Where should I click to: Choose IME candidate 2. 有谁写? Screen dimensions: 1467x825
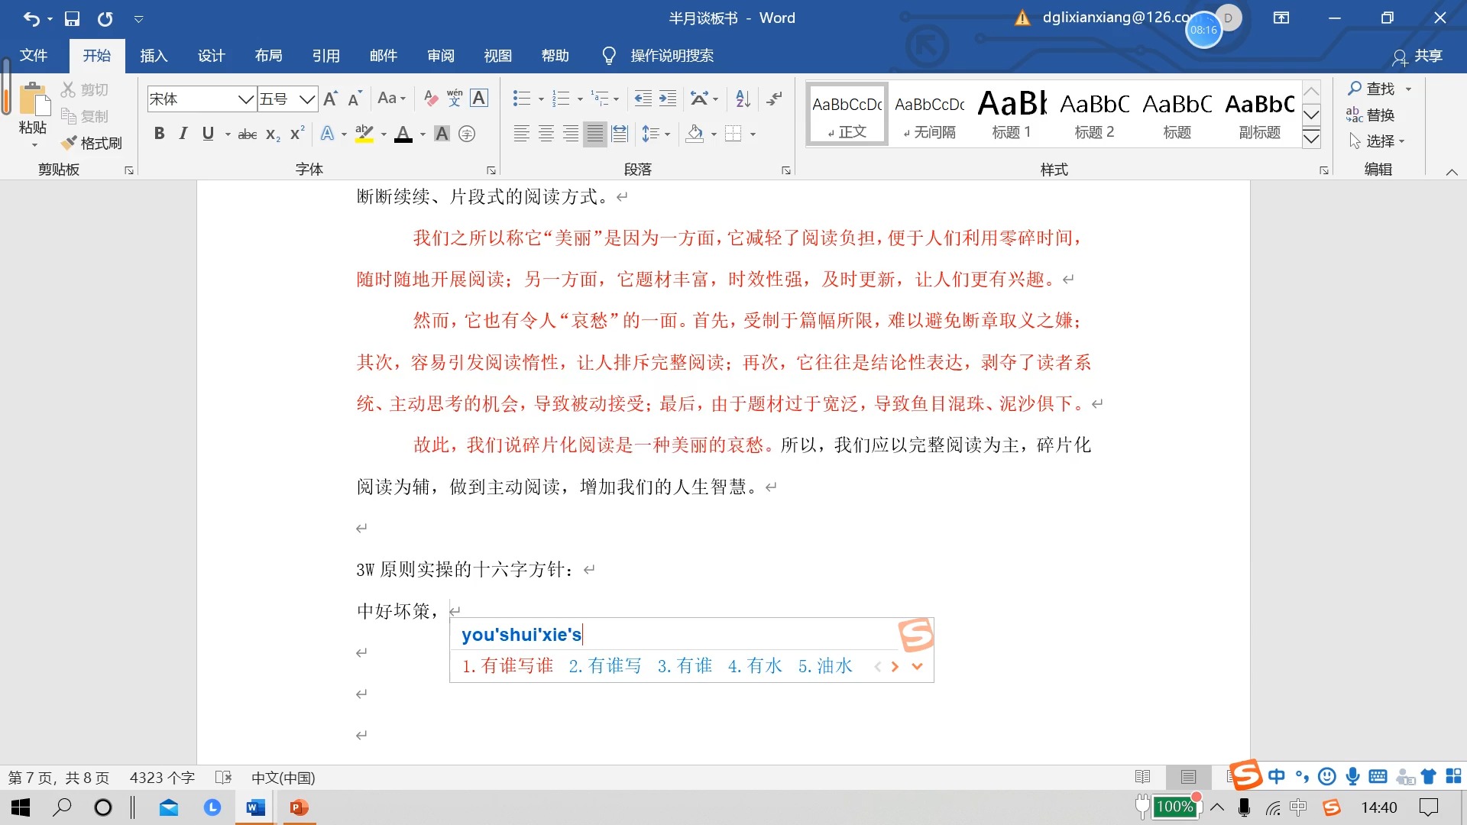click(x=605, y=666)
